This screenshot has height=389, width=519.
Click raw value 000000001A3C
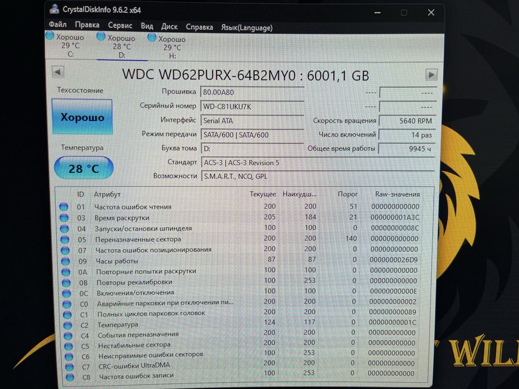coord(395,217)
